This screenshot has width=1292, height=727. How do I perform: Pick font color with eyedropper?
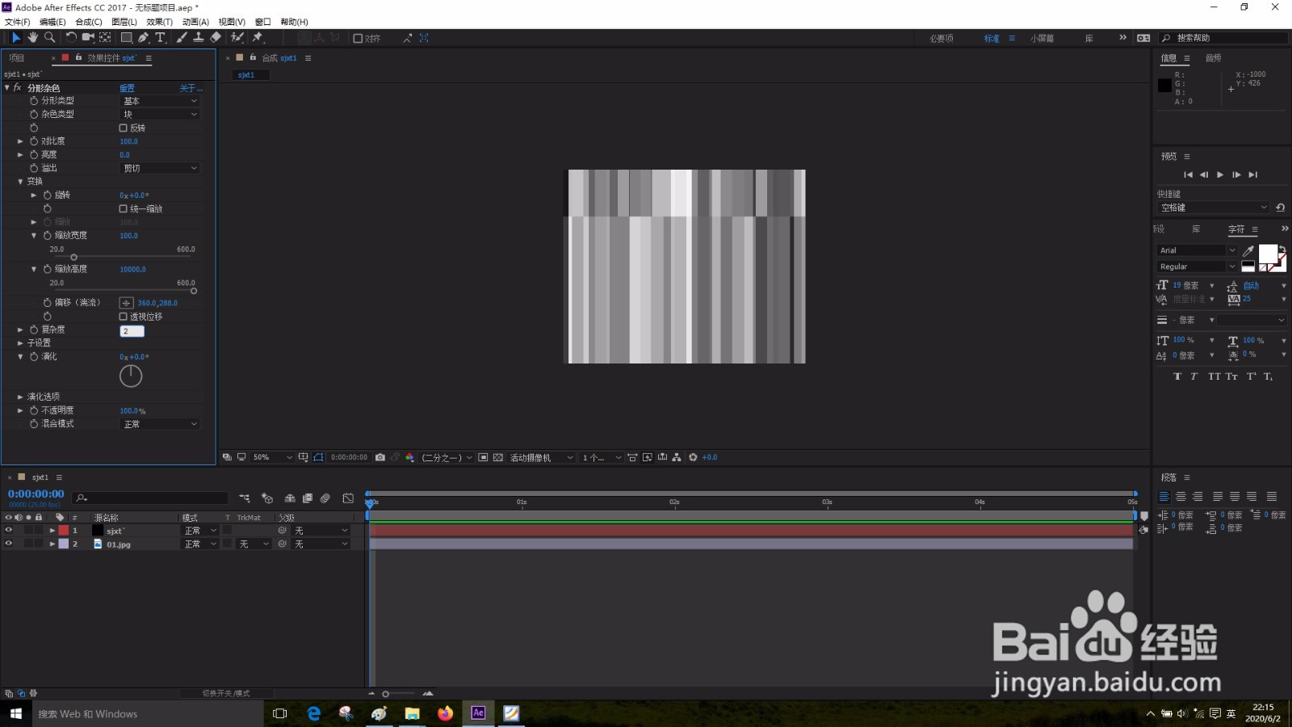coord(1248,250)
